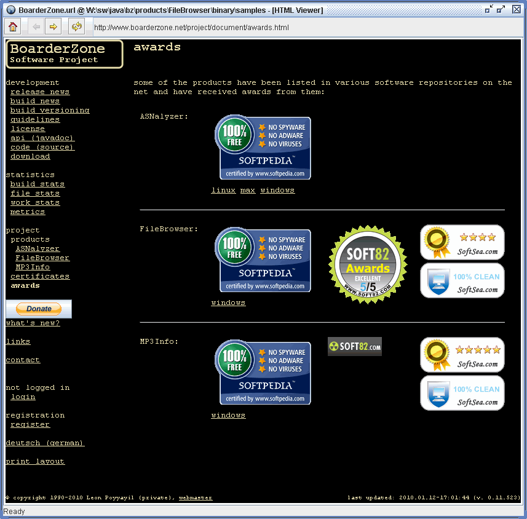The width and height of the screenshot is (527, 519).
Task: Click FileBrowser SoftSea 100% CLEAN badge
Action: point(462,280)
